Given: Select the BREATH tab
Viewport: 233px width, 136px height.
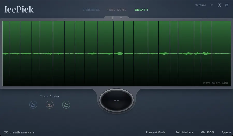Looking at the screenshot, I should (x=141, y=10).
